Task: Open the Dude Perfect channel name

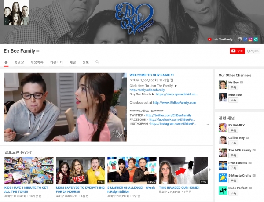Action: click(238, 188)
